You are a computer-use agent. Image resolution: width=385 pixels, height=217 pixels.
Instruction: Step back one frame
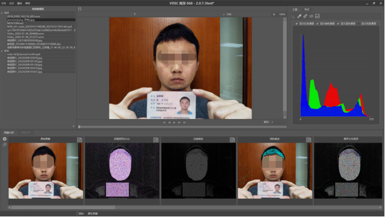click(169, 122)
